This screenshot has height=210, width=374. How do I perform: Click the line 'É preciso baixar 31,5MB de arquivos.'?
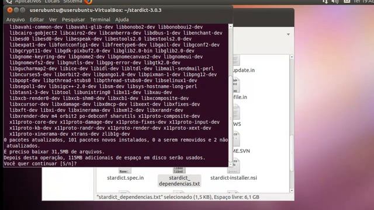[54, 152]
